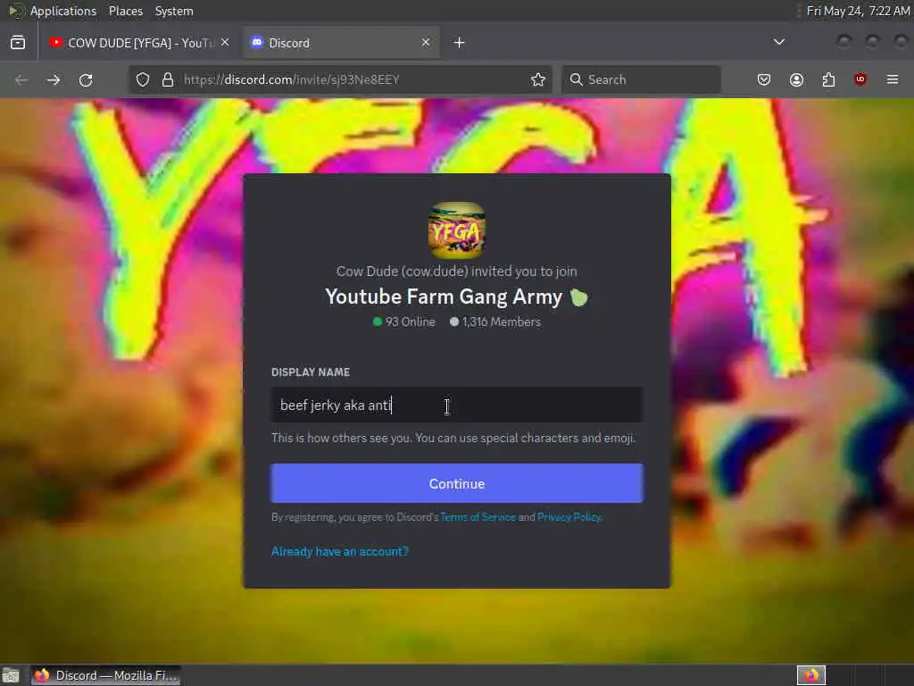This screenshot has height=686, width=914.
Task: Expand the list all tabs chevron
Action: pos(778,42)
